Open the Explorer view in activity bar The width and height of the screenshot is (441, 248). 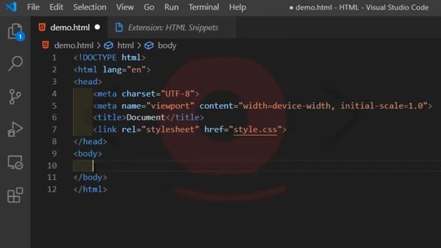pyautogui.click(x=15, y=32)
